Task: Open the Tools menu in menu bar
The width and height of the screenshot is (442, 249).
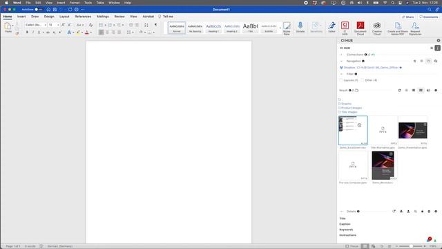Action: tap(88, 3)
